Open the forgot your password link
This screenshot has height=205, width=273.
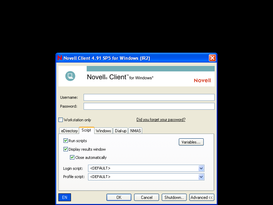161,120
